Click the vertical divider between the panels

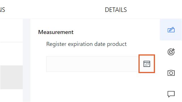coord(26,60)
